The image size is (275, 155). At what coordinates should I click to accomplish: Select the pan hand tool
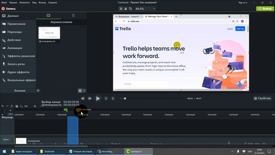pyautogui.click(x=125, y=9)
